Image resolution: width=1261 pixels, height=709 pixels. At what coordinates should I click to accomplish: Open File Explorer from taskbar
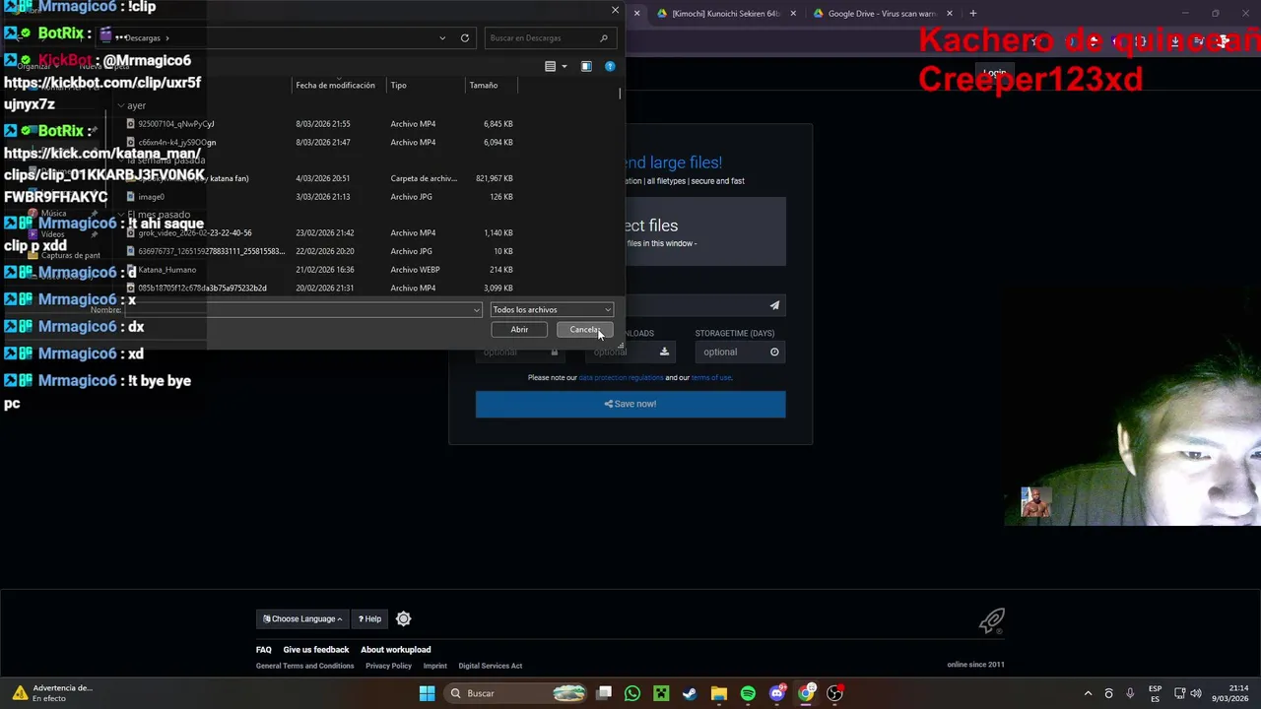tap(719, 693)
